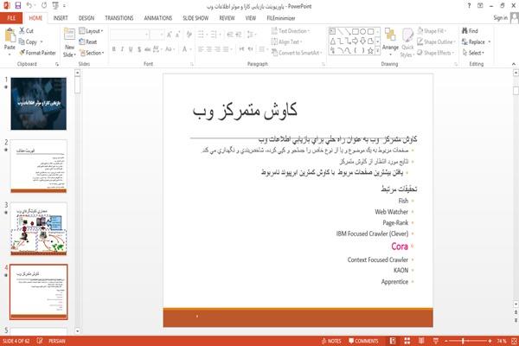
Task: Switch to Reading view icon
Action: 421,341
